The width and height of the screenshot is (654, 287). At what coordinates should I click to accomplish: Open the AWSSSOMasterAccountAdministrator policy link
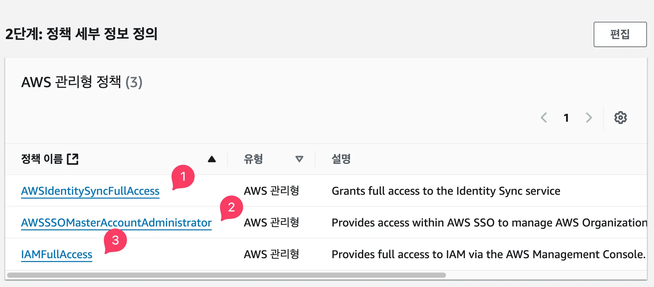(116, 223)
